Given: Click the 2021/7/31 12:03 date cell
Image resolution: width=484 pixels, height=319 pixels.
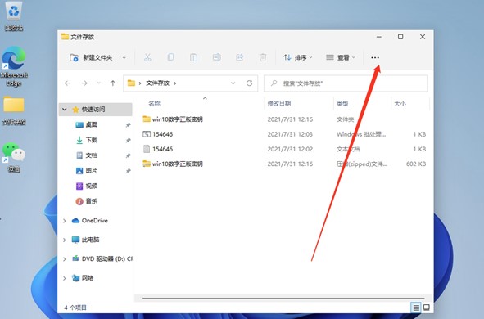Looking at the screenshot, I should pos(290,134).
